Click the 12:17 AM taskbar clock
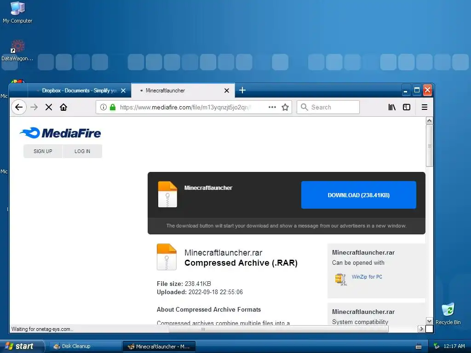This screenshot has height=353, width=471. (x=454, y=346)
